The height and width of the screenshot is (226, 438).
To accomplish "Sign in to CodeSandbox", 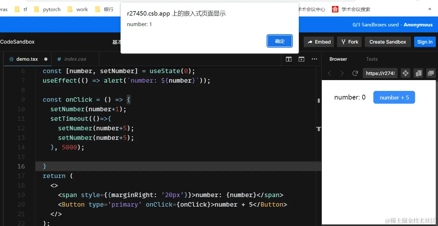I will click(425, 42).
